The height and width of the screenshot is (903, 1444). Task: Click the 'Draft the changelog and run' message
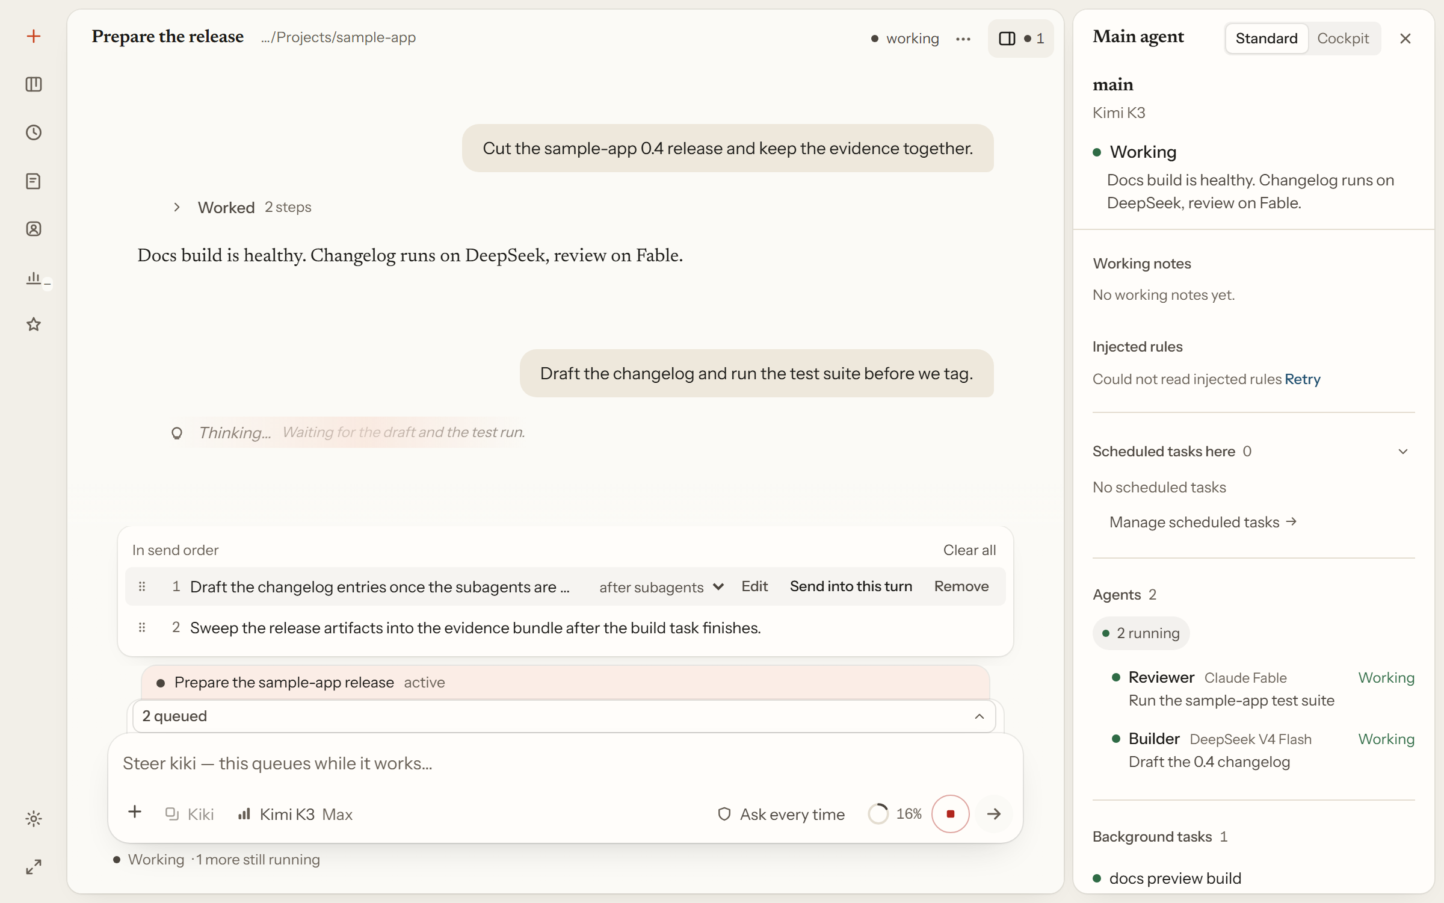coord(757,373)
